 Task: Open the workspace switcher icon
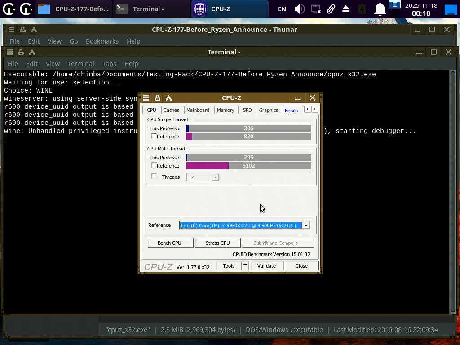pyautogui.click(x=394, y=4)
